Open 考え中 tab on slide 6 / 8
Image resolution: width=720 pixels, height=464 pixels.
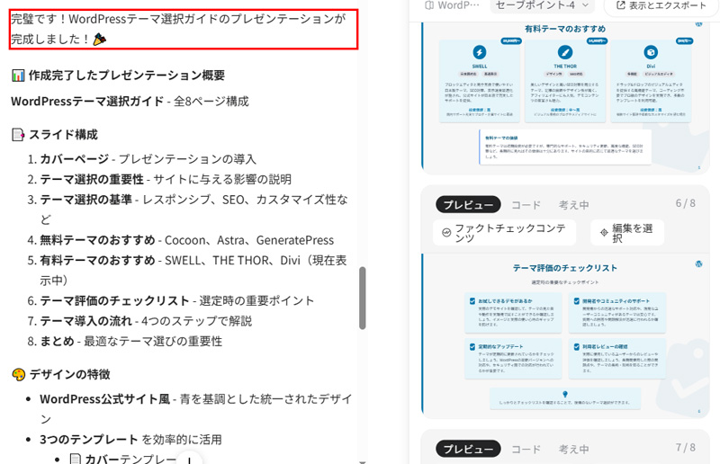(x=573, y=205)
